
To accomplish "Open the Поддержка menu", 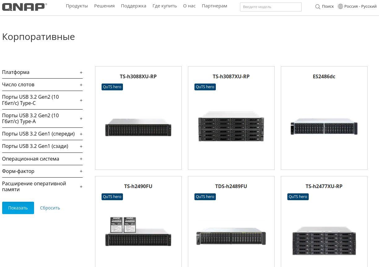I will (x=133, y=6).
